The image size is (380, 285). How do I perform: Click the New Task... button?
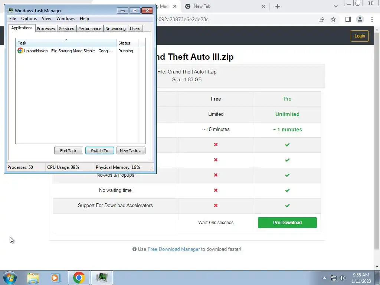tap(131, 151)
